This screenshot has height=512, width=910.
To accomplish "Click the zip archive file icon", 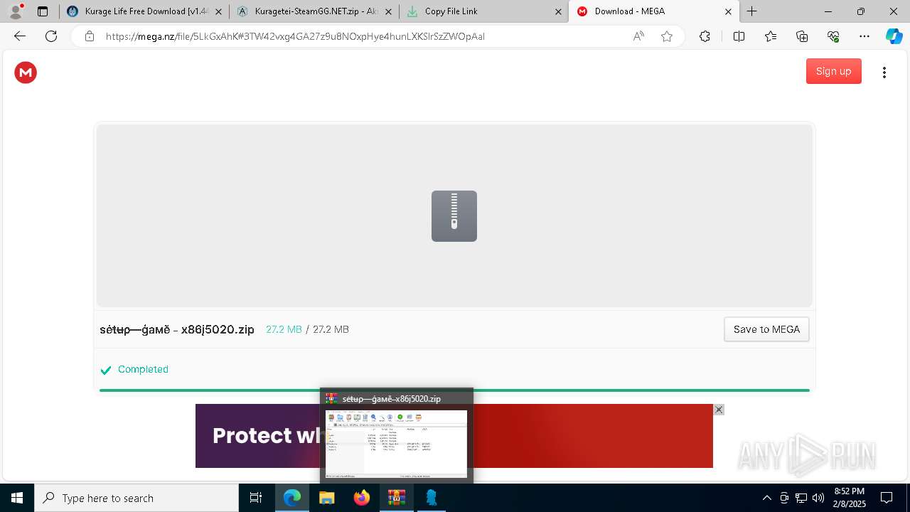I will 454,216.
